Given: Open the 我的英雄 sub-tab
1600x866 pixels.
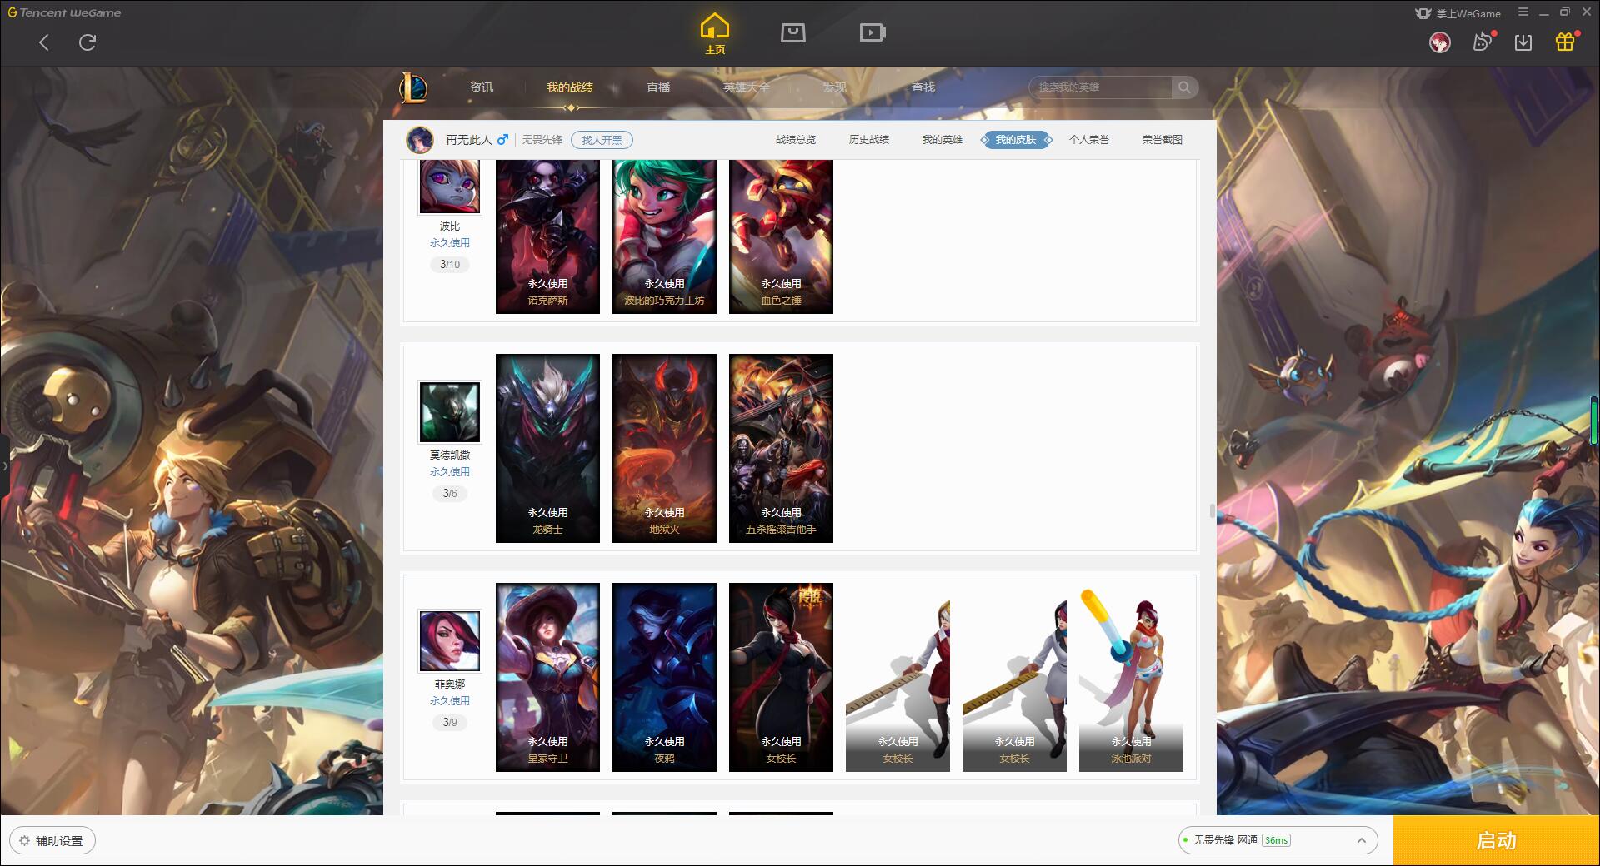Looking at the screenshot, I should pos(942,140).
